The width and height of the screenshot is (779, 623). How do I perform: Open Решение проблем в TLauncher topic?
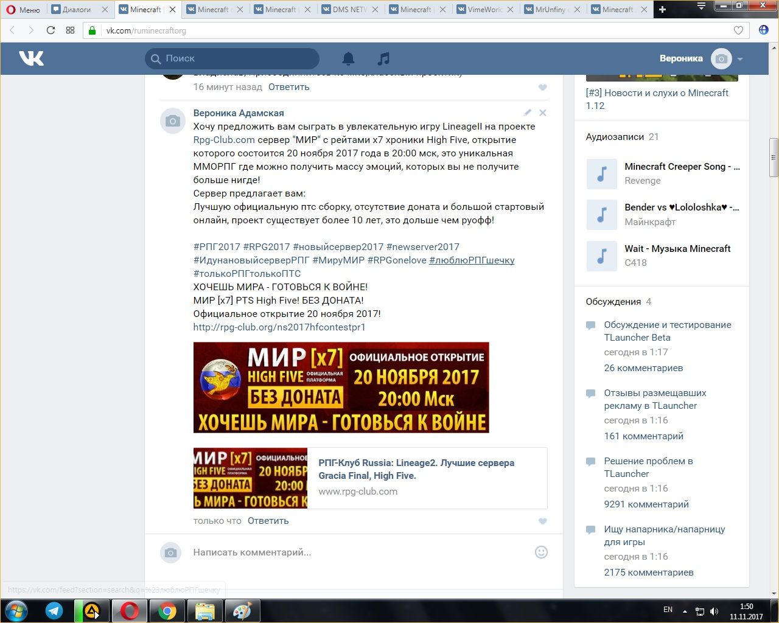tap(648, 467)
